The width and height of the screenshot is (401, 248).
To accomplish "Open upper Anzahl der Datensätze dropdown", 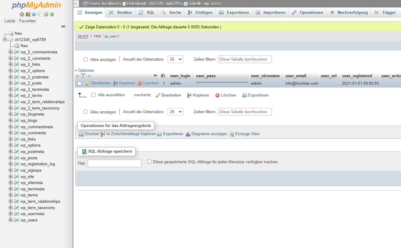I will point(176,59).
